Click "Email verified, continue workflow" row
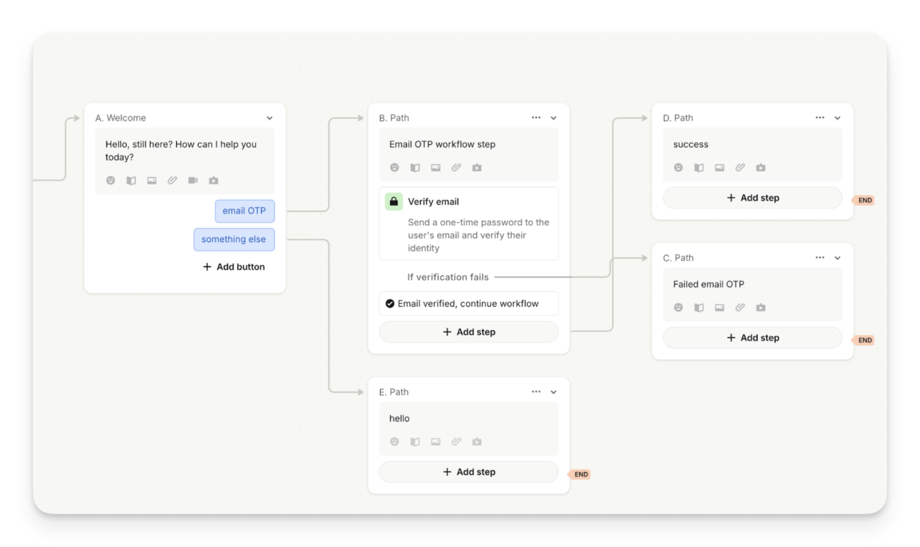 tap(468, 304)
